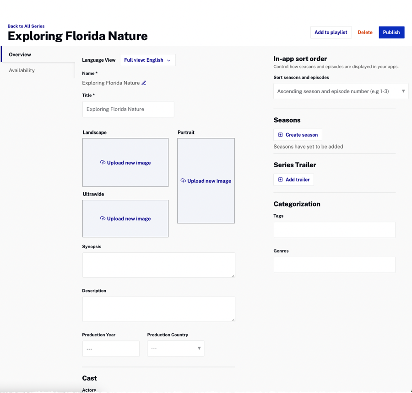Click the Delete button

pyautogui.click(x=365, y=32)
